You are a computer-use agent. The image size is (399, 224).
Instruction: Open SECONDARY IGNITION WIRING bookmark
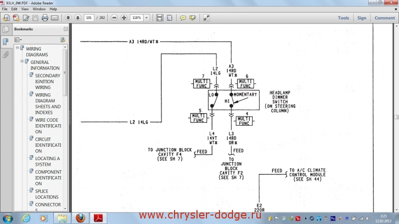[47, 81]
